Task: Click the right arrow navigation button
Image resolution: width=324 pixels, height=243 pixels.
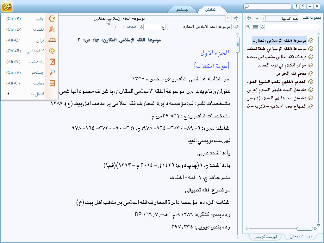Action: coord(236,18)
